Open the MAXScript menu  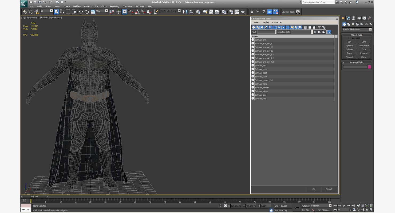point(140,6)
